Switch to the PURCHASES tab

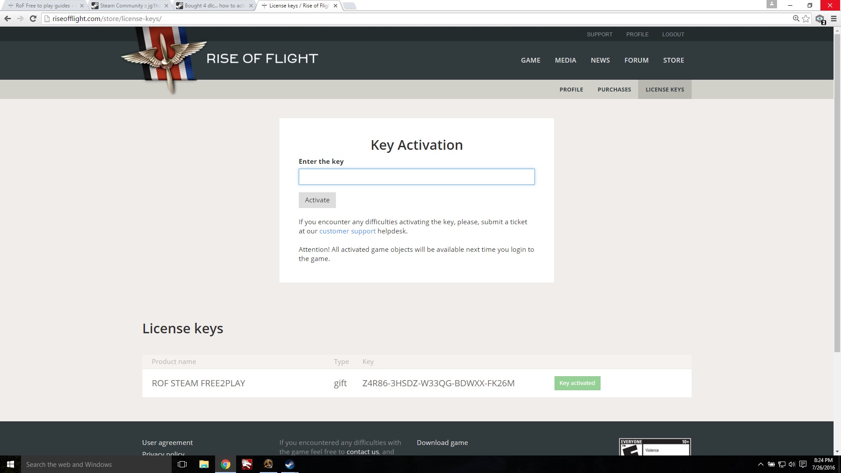(x=614, y=89)
